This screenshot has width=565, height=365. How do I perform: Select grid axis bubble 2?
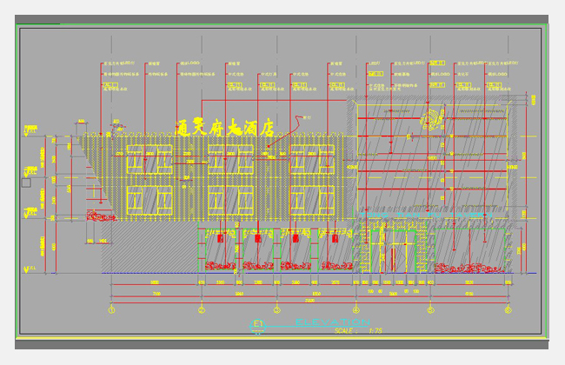[x=202, y=310]
